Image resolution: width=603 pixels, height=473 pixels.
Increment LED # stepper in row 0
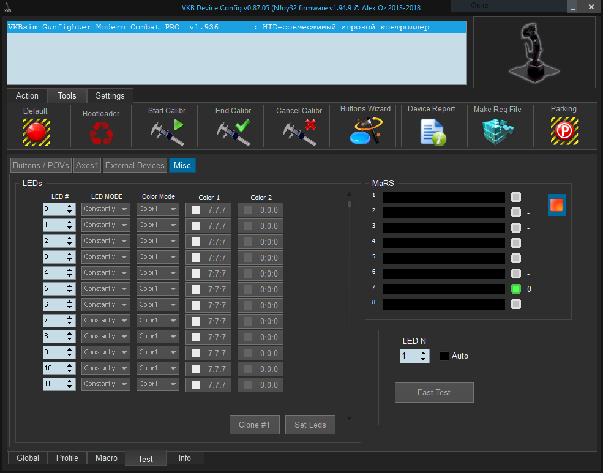click(x=70, y=206)
